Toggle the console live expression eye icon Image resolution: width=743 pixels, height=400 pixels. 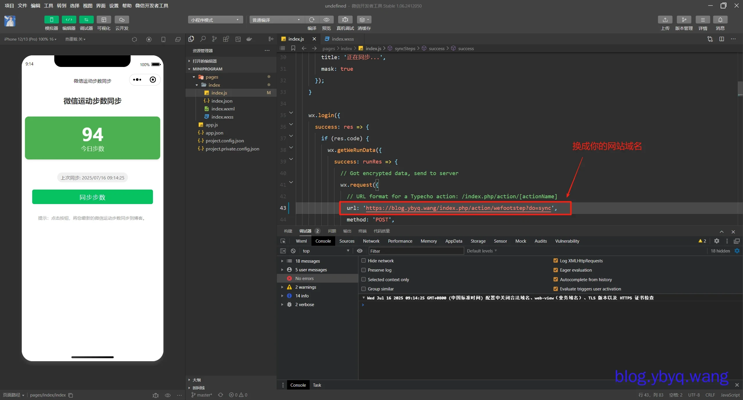point(360,251)
